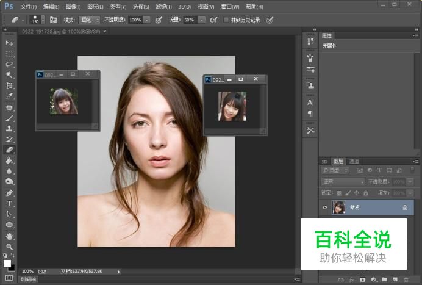422x285 pixels.
Task: Select the Magic Wand tool
Action: pos(9,75)
